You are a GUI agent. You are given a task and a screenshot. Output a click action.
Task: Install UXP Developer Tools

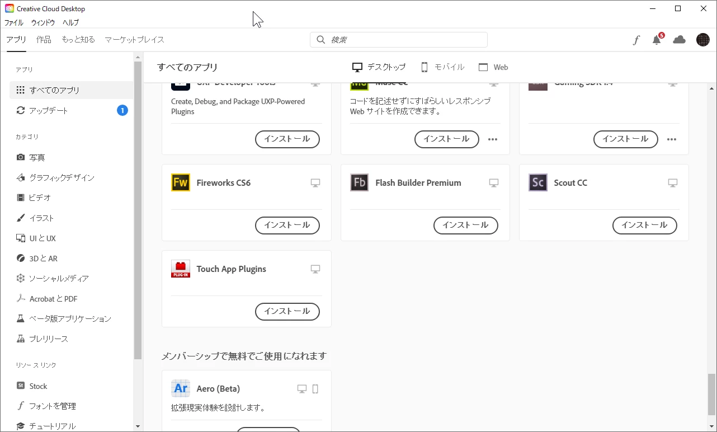tap(287, 139)
